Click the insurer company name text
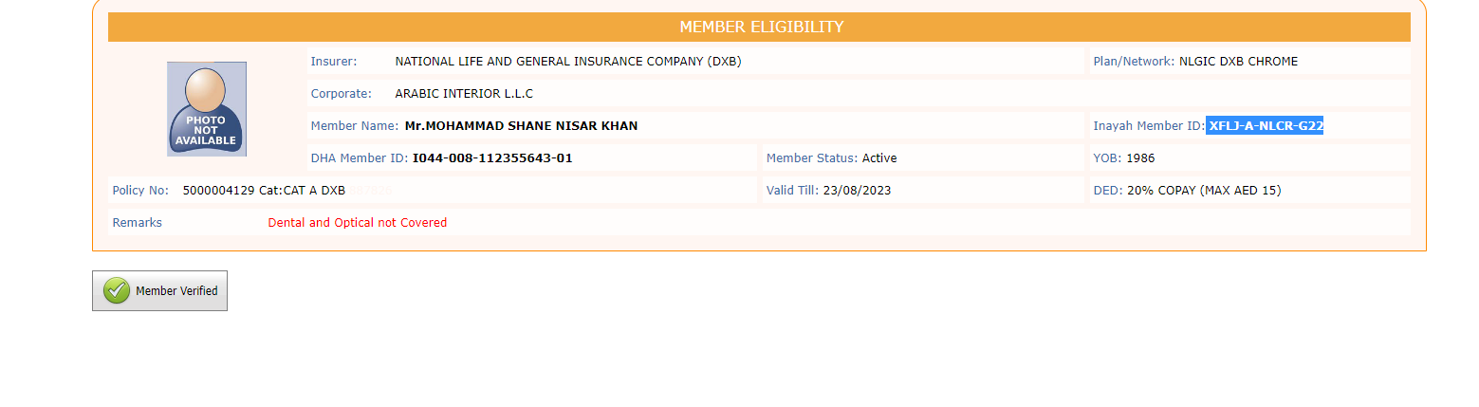1479x407 pixels. (x=567, y=62)
